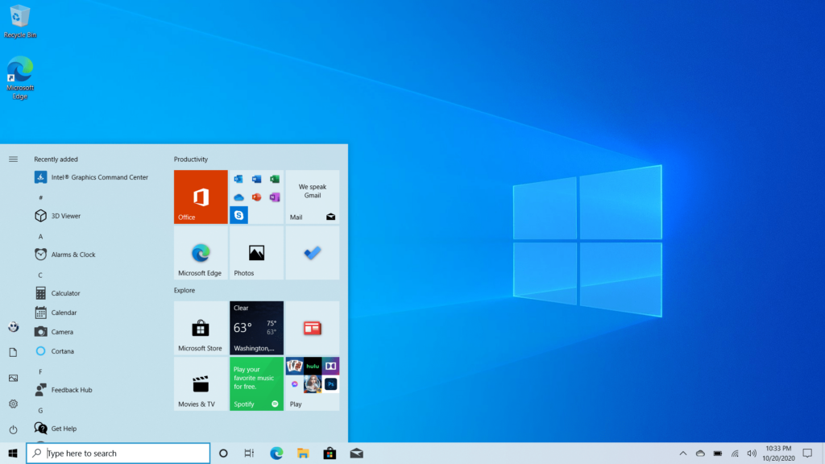Screen dimensions: 825x464
Task: Click the Type here to search field
Action: 118,453
